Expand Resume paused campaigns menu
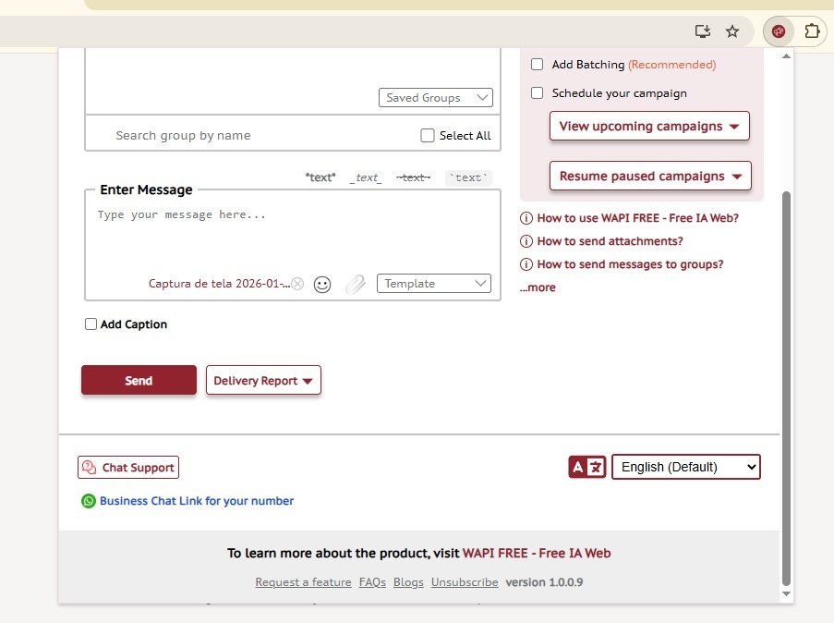Image resolution: width=834 pixels, height=623 pixels. click(650, 177)
